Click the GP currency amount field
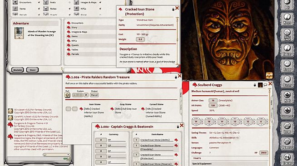Screen dimensions: 297x166 point(101,146)
